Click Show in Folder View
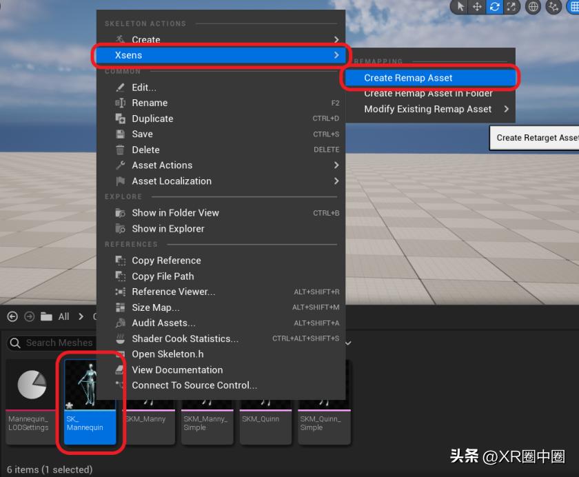This screenshot has width=579, height=477. pos(221,213)
